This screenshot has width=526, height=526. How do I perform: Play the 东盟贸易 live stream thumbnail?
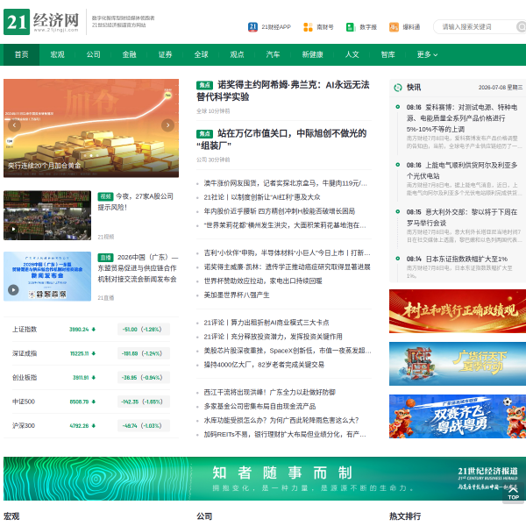(47, 276)
